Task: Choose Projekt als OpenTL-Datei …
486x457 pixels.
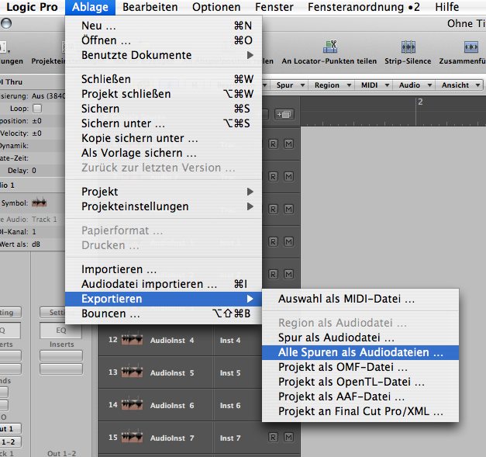Action: click(x=360, y=382)
